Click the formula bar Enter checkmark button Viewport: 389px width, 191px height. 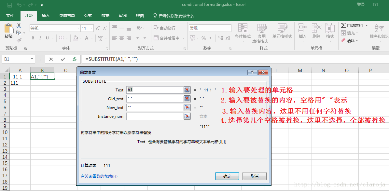point(63,59)
